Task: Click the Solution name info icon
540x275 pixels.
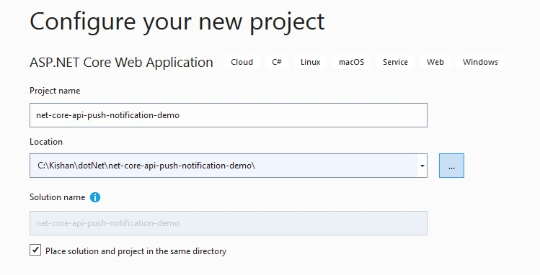Action: coord(95,197)
